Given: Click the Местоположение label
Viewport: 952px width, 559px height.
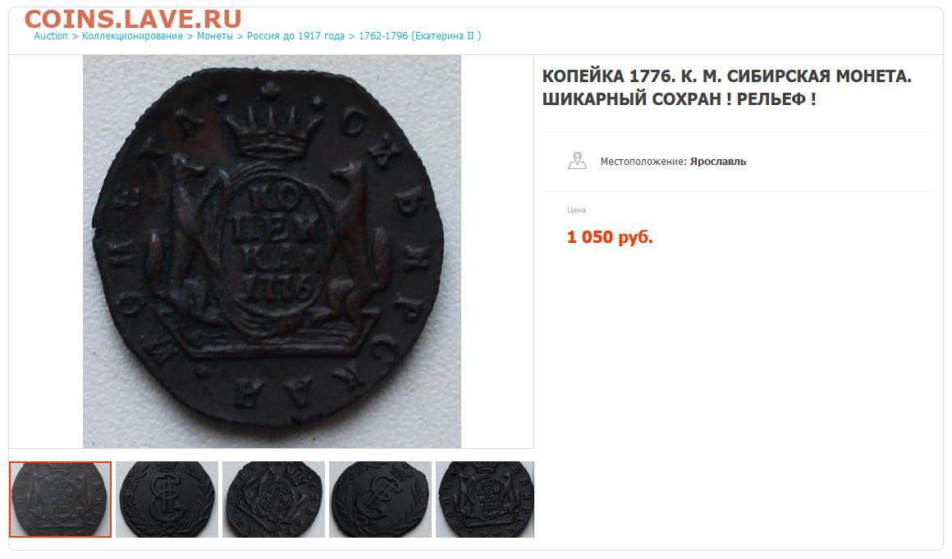Looking at the screenshot, I should pos(643,162).
